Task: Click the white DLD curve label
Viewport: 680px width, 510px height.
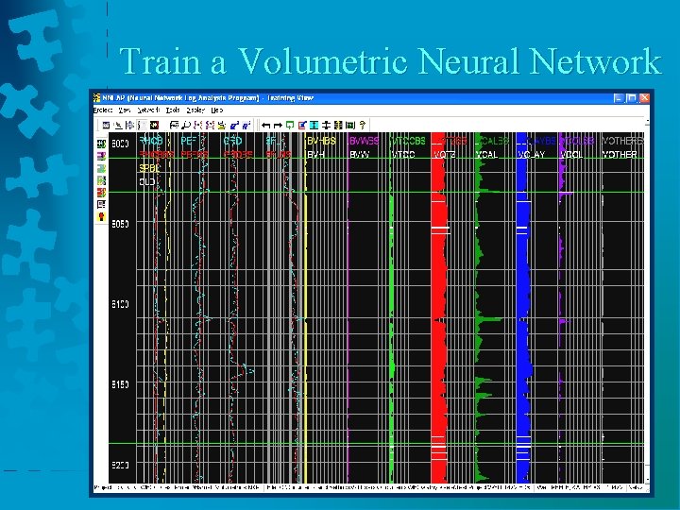Action: point(147,181)
